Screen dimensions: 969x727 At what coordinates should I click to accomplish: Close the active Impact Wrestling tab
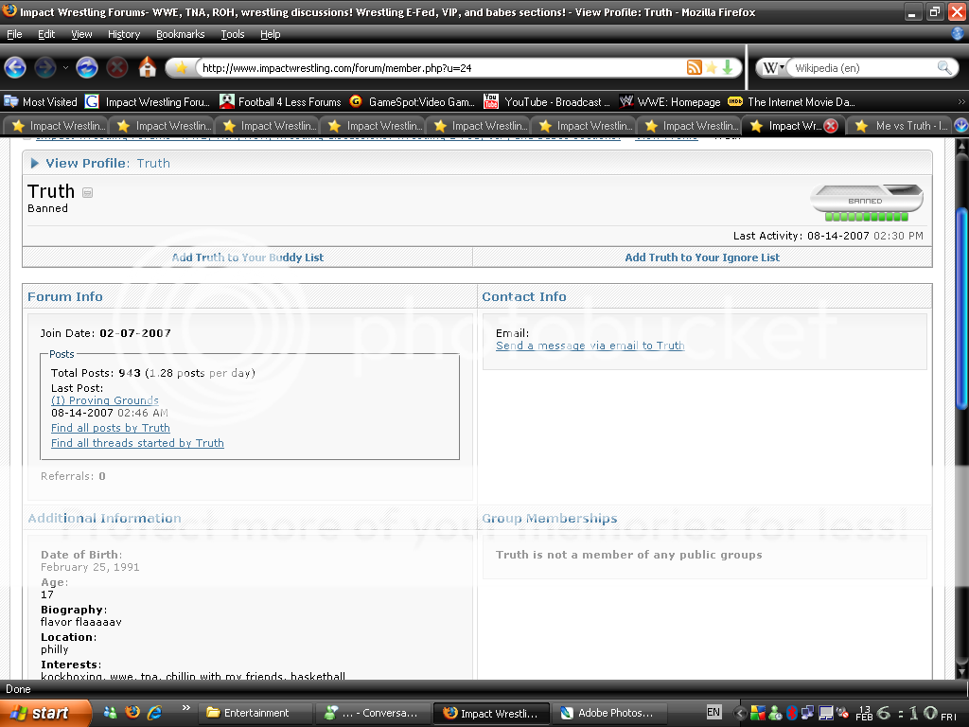[x=831, y=126]
